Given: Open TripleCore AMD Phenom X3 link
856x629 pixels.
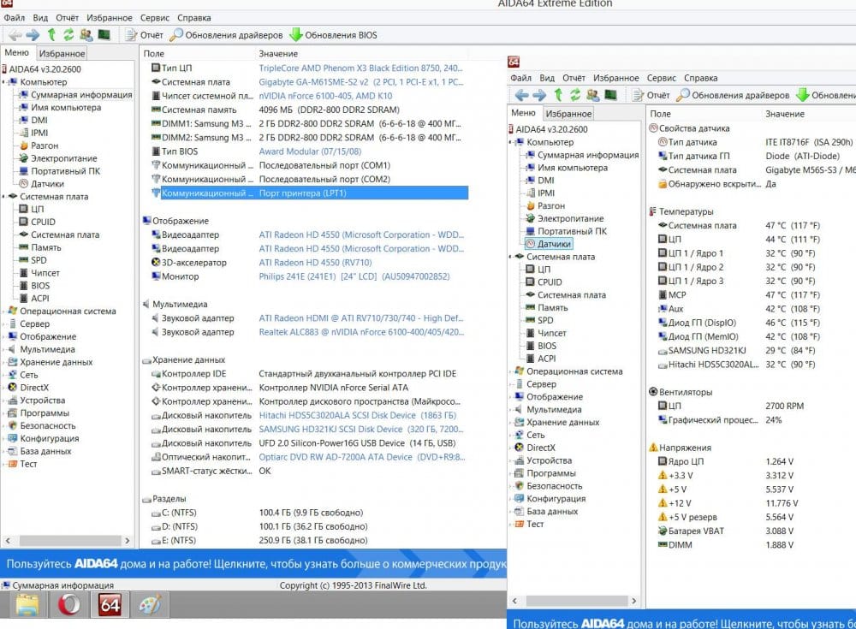Looking at the screenshot, I should (x=360, y=68).
